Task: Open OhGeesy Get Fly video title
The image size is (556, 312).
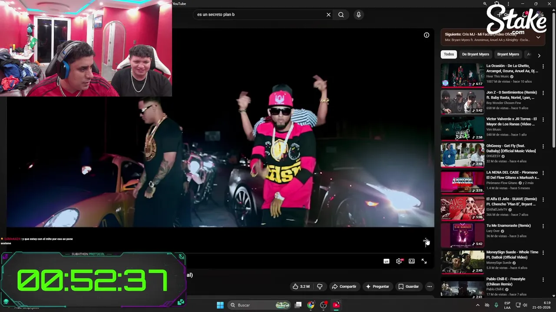Action: [x=511, y=148]
